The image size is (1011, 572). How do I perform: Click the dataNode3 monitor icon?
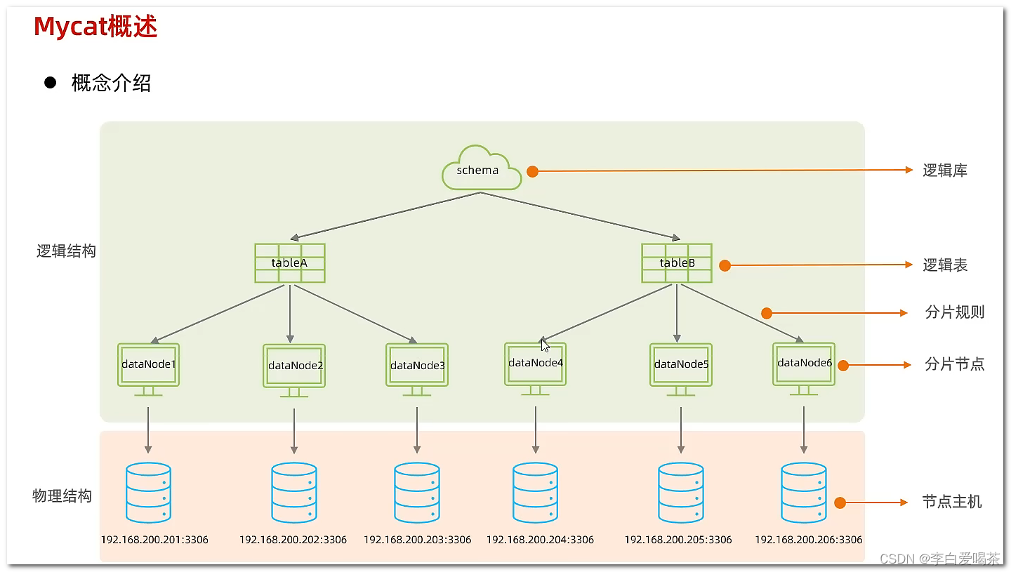click(x=417, y=370)
